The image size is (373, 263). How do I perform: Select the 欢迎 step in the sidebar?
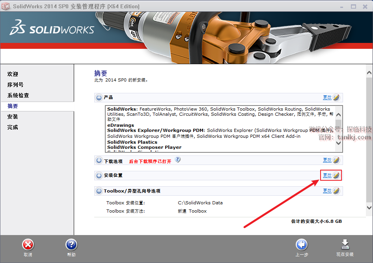coord(13,74)
